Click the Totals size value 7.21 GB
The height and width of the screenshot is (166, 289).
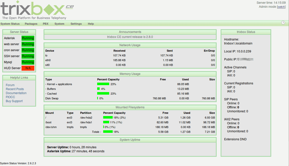(210, 132)
